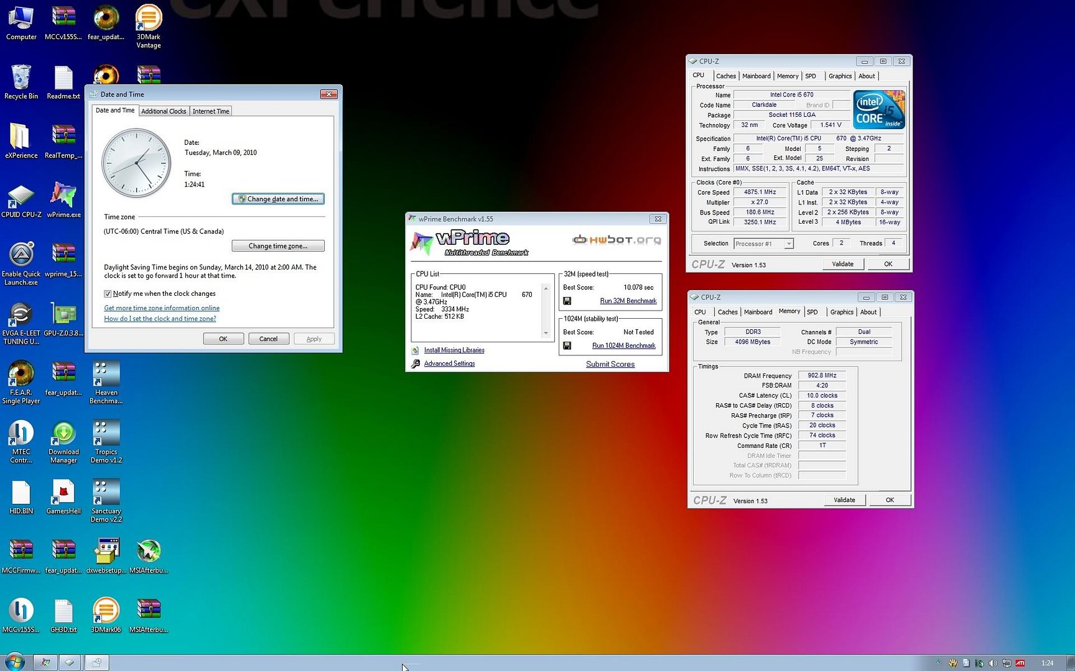Open the Readme.txt file on desktop
Viewport: 1075px width, 671px height.
[x=63, y=81]
